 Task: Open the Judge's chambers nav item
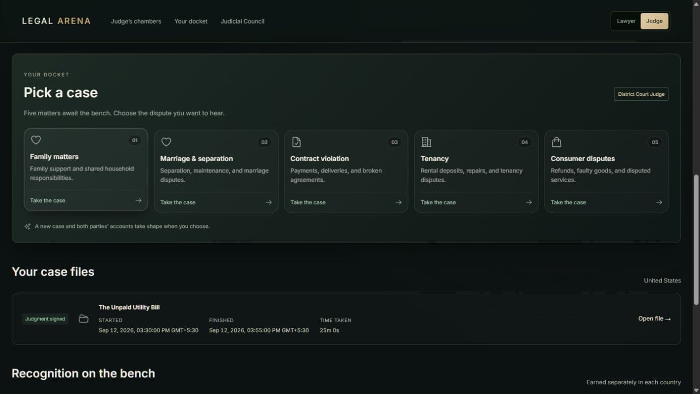point(136,21)
